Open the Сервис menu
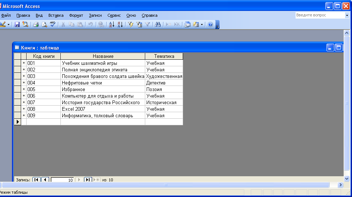 point(114,15)
